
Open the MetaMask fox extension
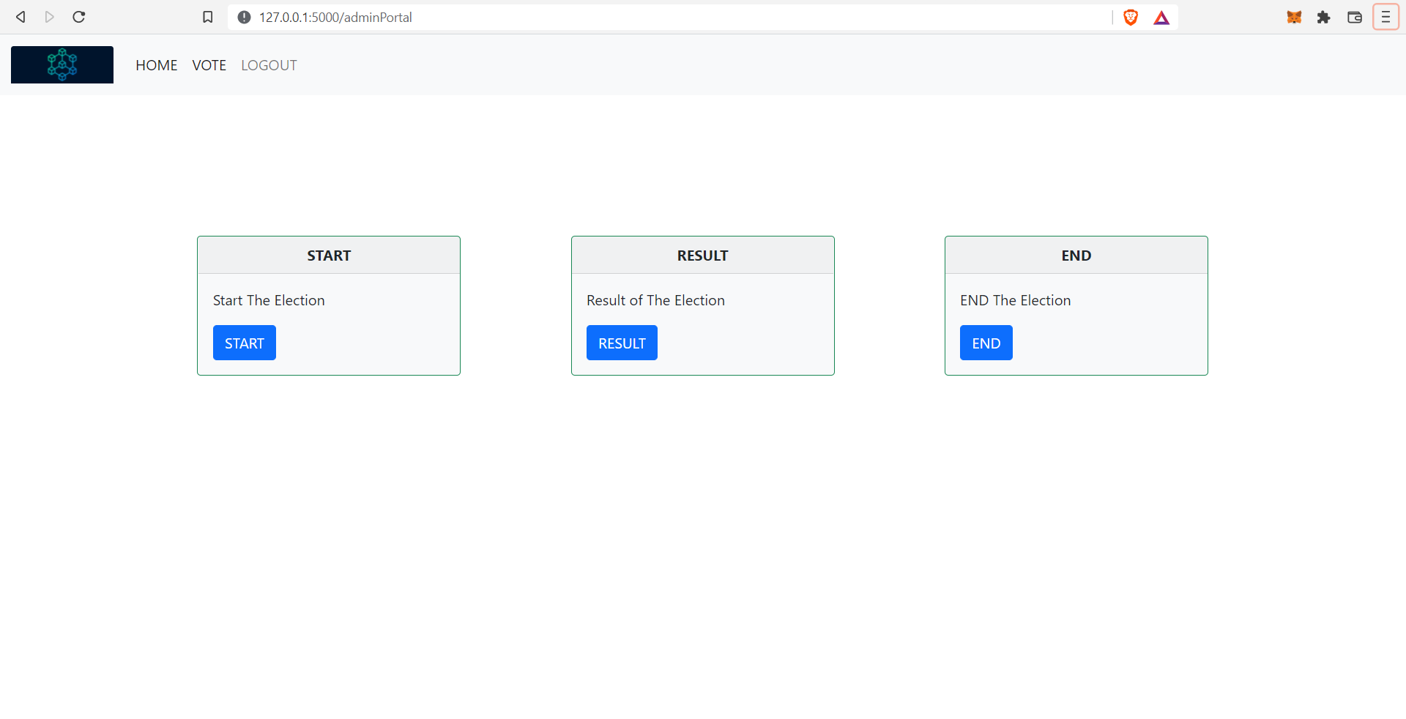[1294, 17]
